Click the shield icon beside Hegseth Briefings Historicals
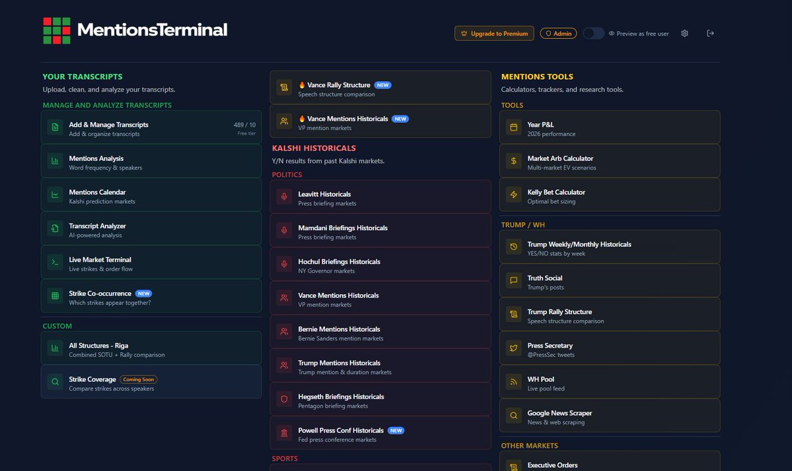The height and width of the screenshot is (471, 792). [x=285, y=399]
